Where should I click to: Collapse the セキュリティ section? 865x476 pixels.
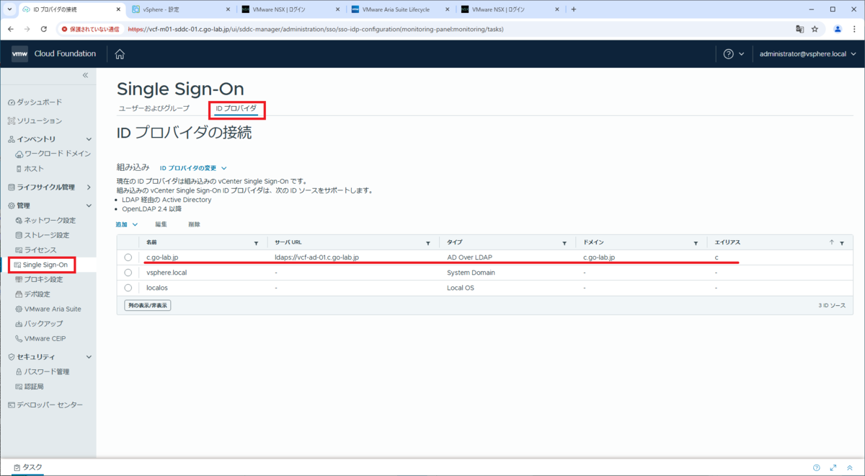click(89, 356)
